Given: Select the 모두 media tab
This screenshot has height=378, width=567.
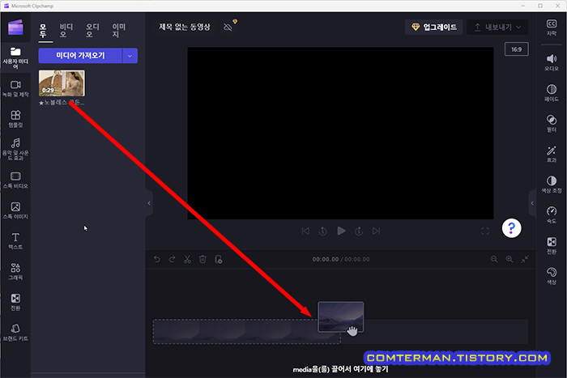Looking at the screenshot, I should 43,31.
